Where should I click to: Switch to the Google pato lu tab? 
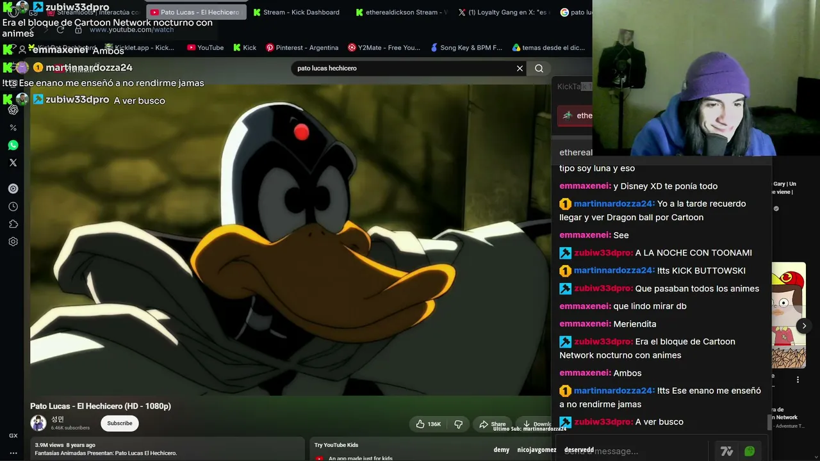(x=575, y=12)
